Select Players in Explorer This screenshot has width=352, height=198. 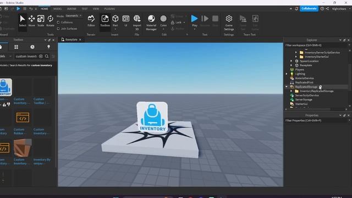[x=299, y=70]
